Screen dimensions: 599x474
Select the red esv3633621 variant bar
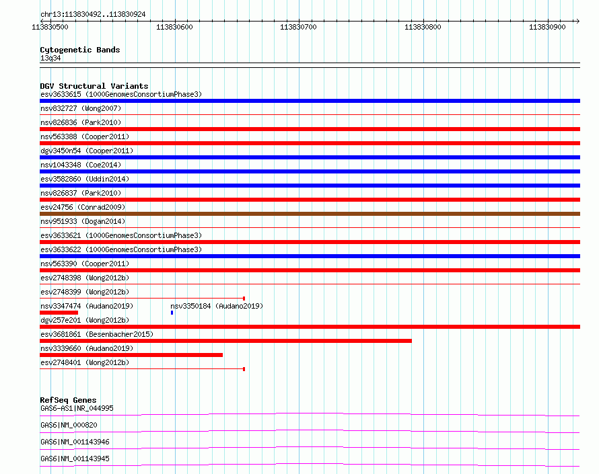(x=310, y=242)
